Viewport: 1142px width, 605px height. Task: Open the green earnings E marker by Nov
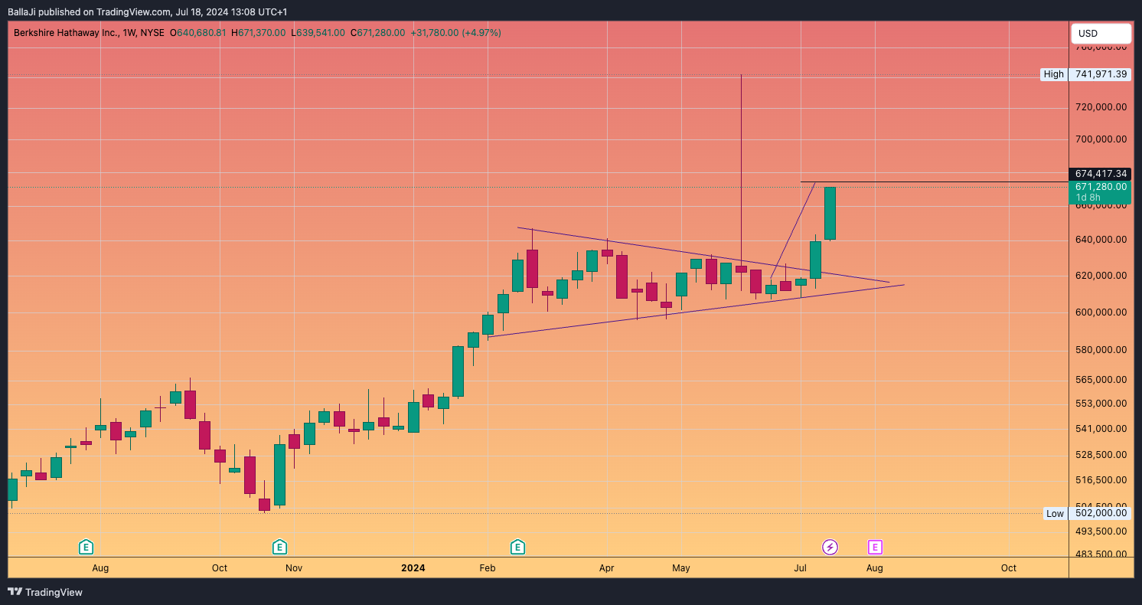click(x=279, y=547)
